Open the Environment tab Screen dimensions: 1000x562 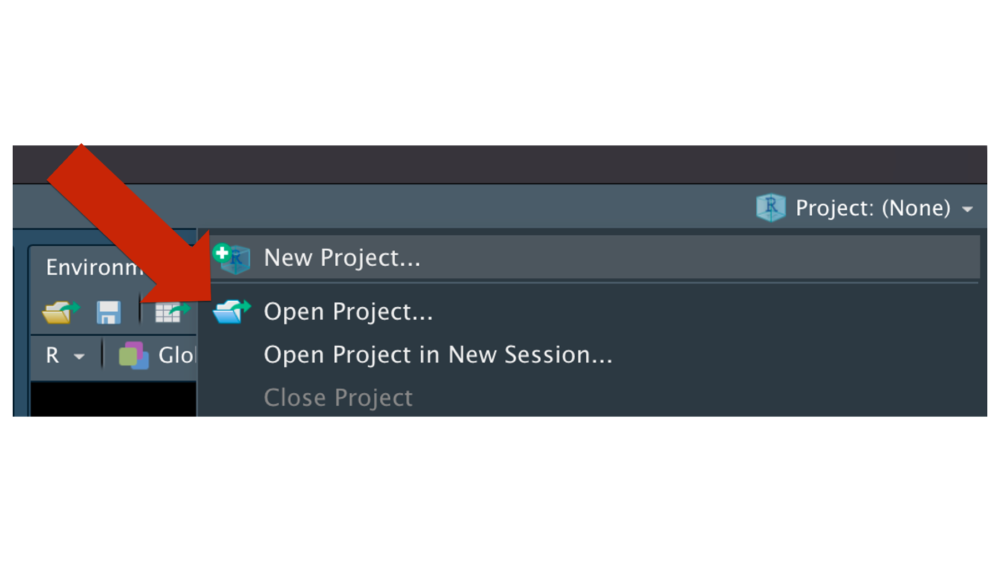(94, 267)
